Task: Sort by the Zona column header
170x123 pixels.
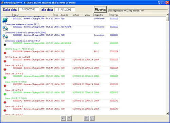Action: coord(89,15)
